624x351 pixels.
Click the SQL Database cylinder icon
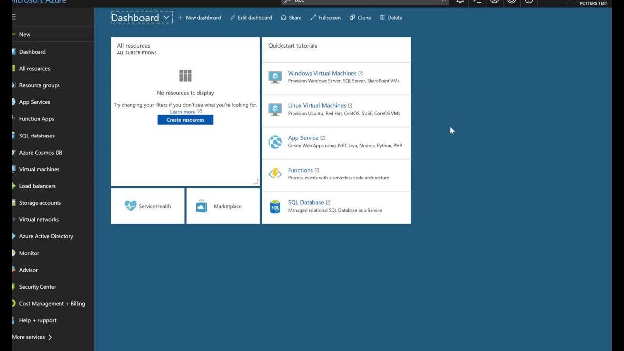(x=275, y=206)
